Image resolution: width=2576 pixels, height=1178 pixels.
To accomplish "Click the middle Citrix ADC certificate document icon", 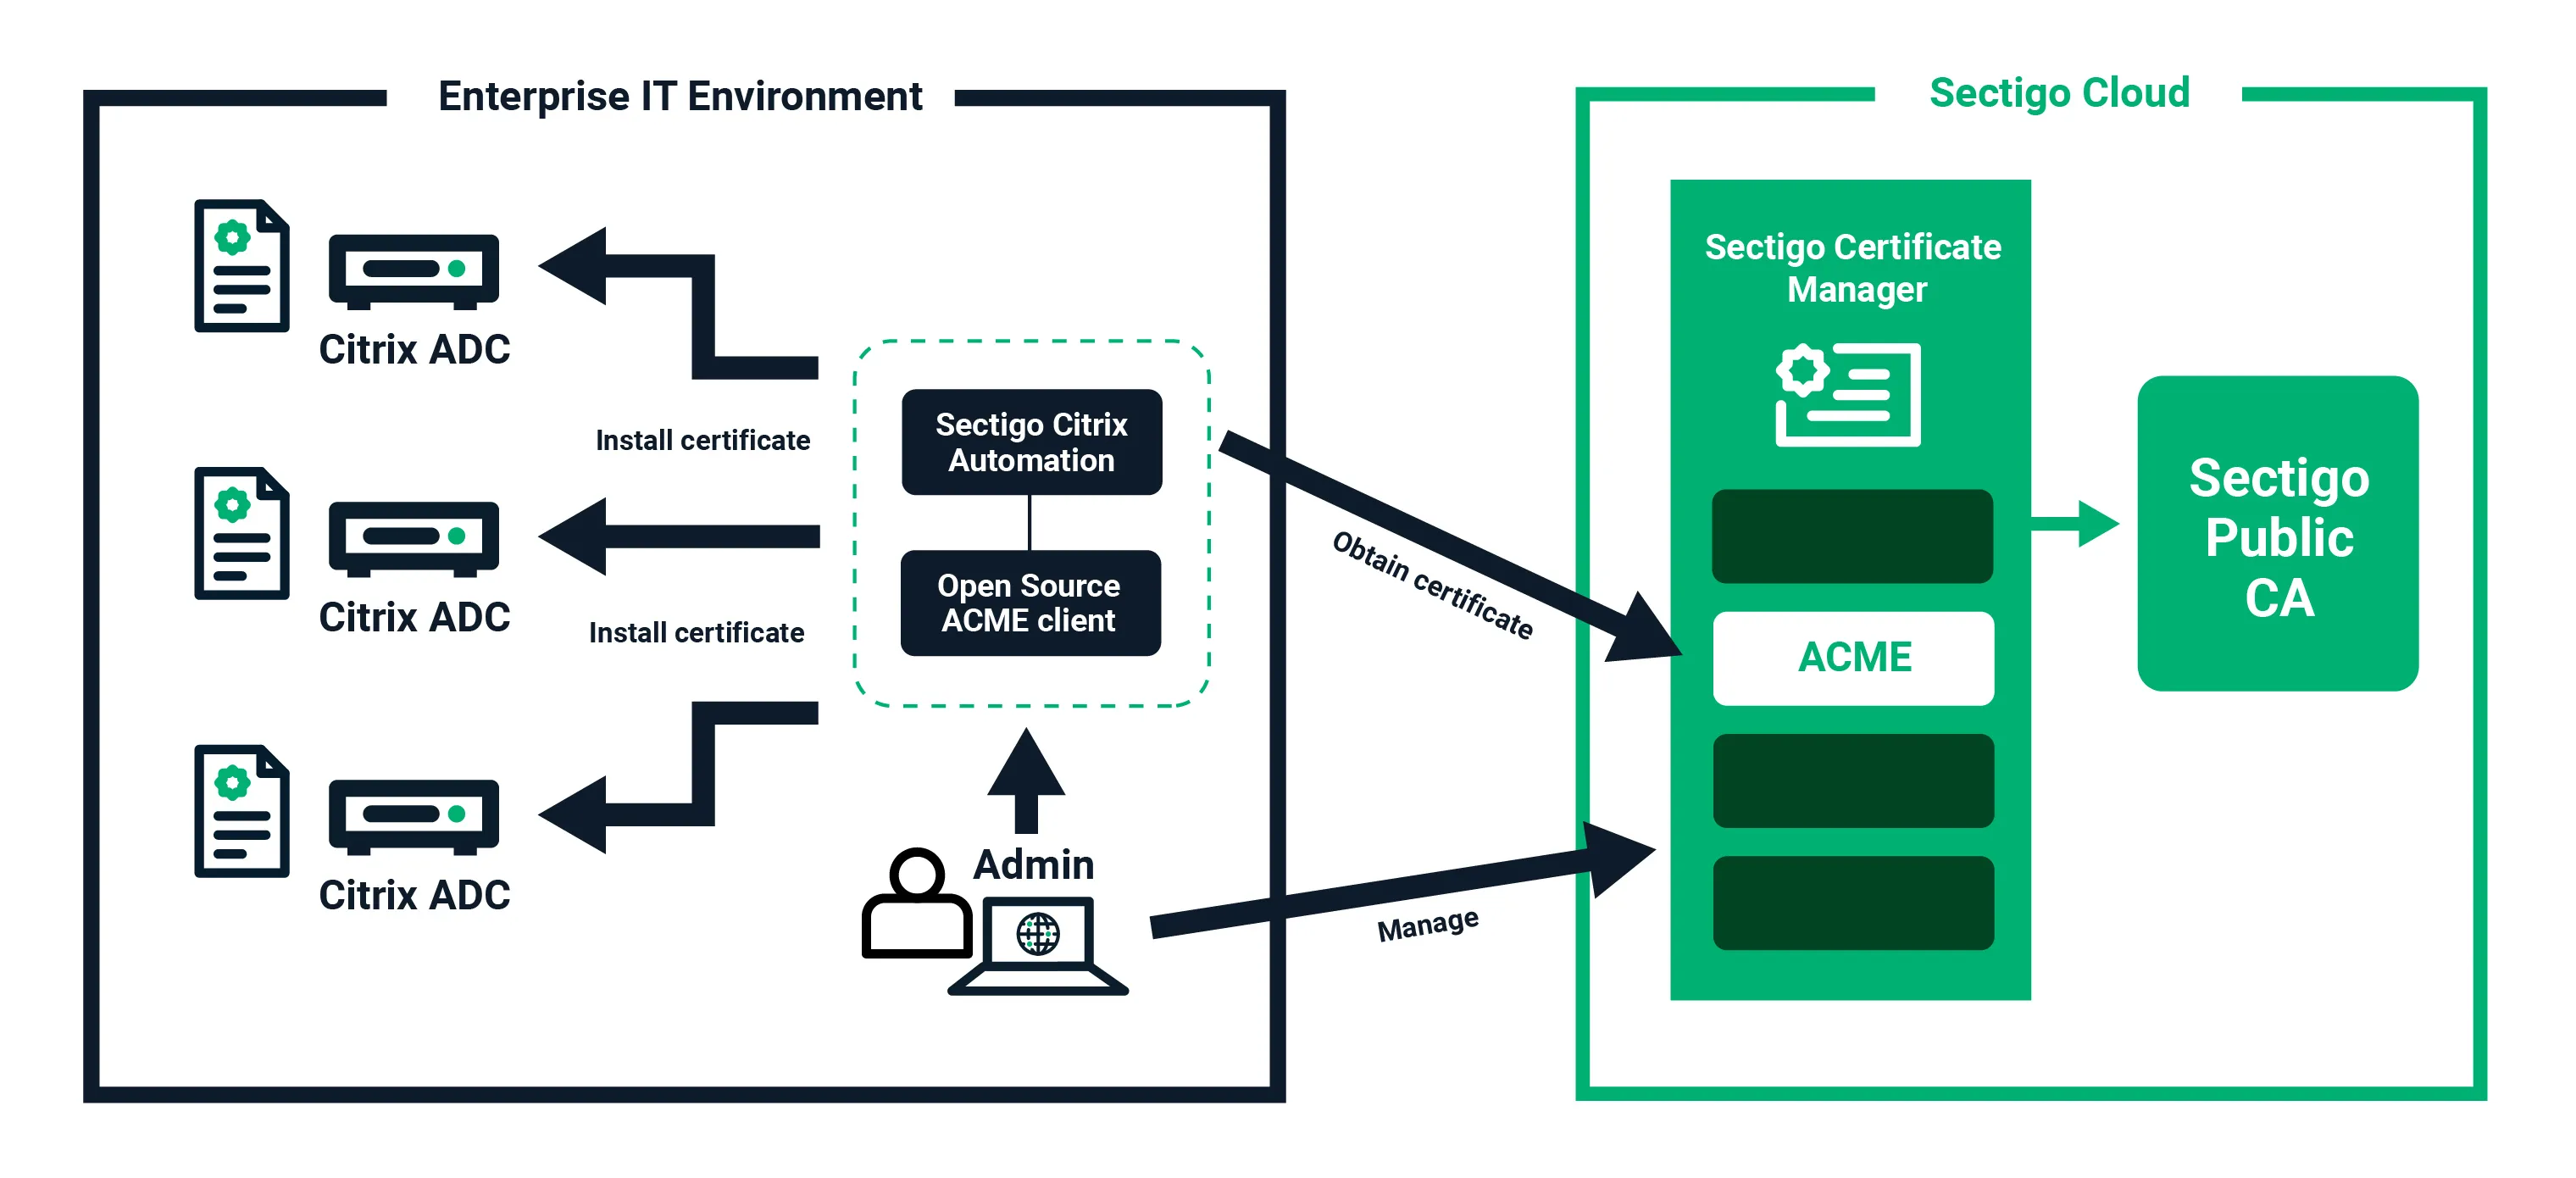I will (242, 533).
